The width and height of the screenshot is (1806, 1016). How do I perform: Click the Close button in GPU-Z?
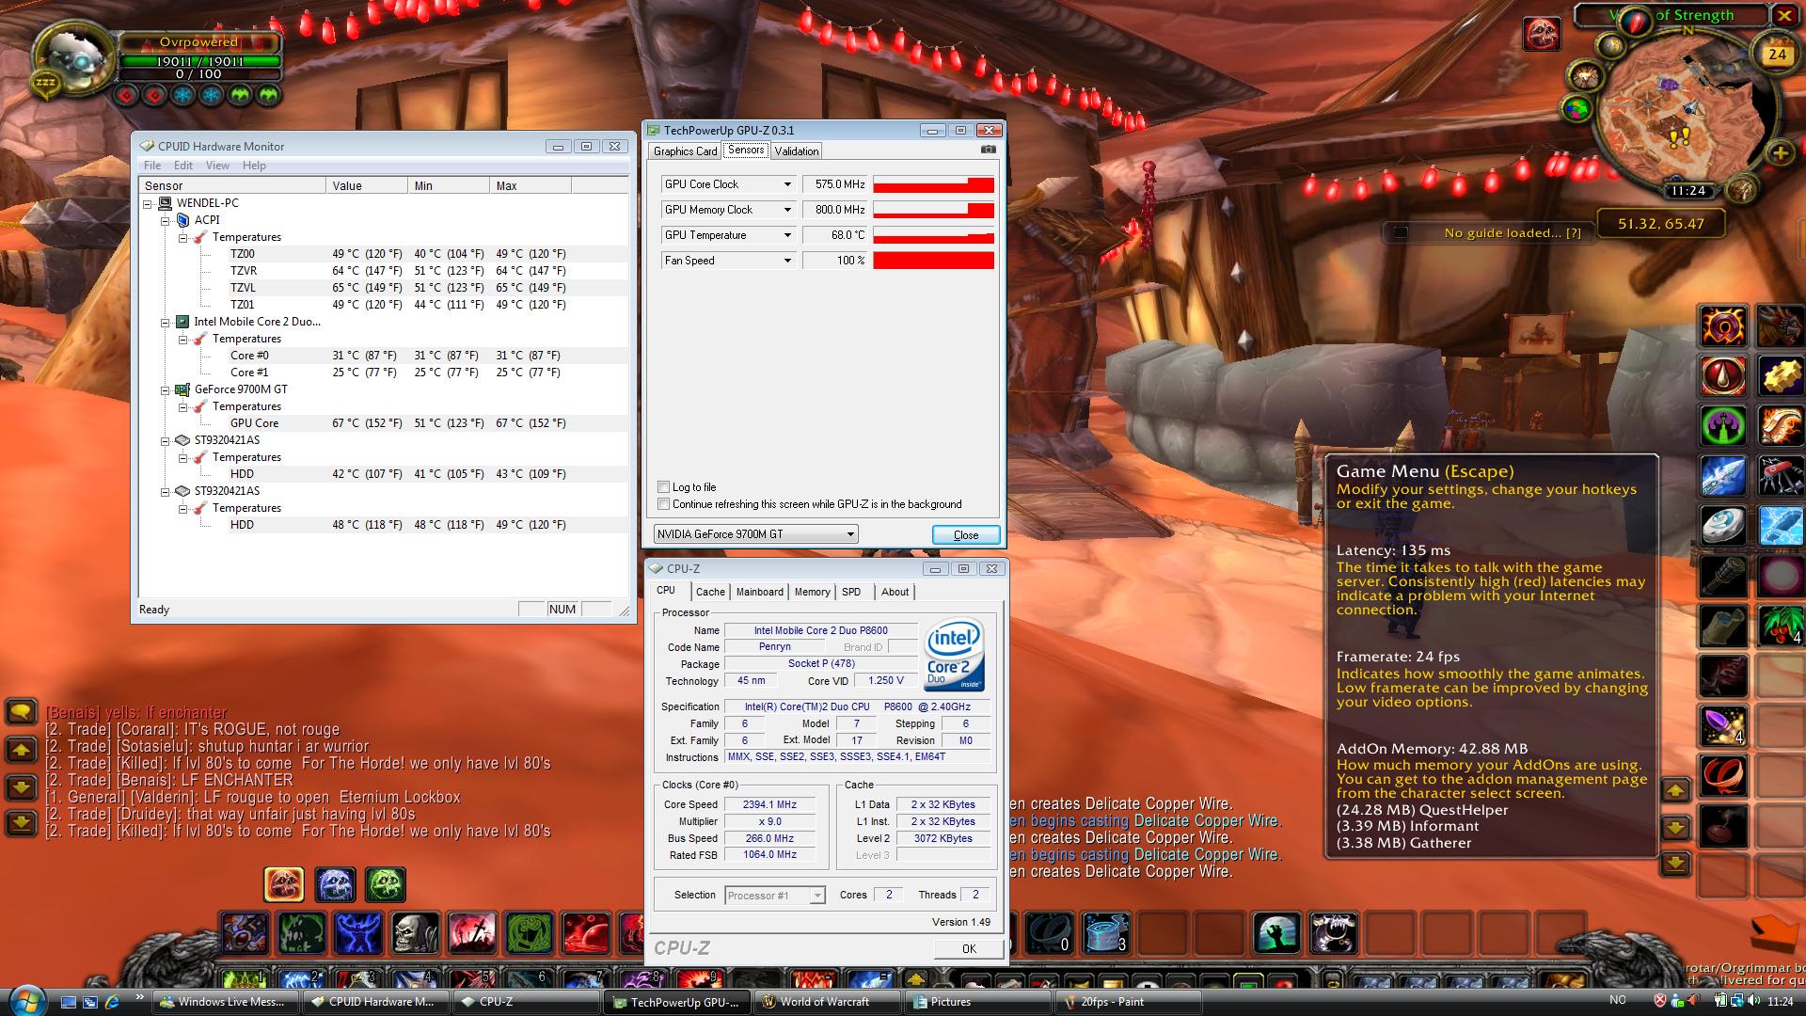[x=966, y=535]
